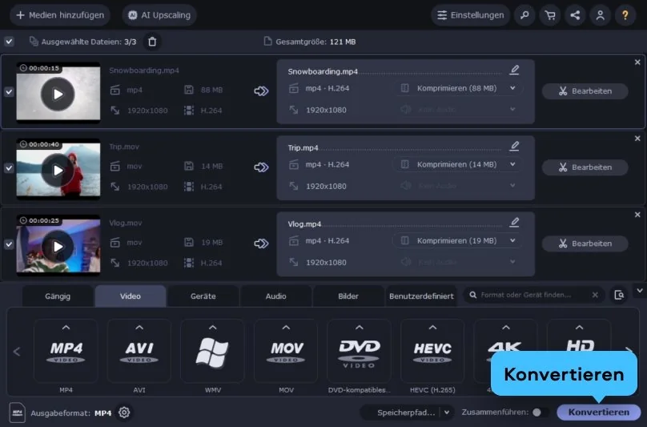The width and height of the screenshot is (647, 427).
Task: Remove Trip.mov from the list
Action: [x=637, y=139]
